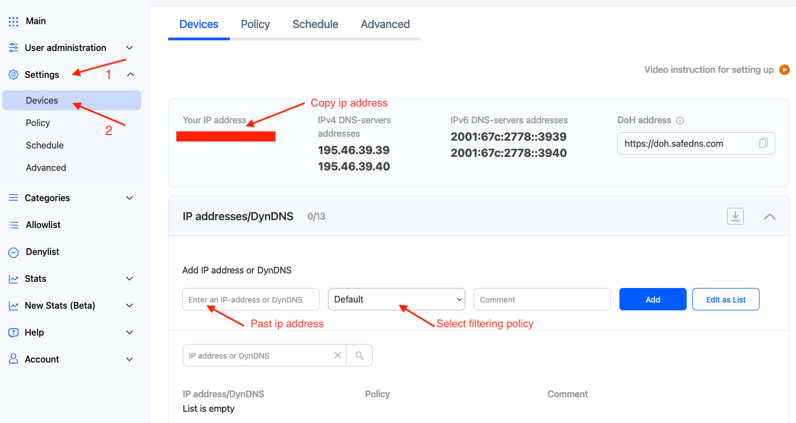This screenshot has width=796, height=423.
Task: Click the Enter an IP-address or DynDNS field
Action: click(251, 299)
